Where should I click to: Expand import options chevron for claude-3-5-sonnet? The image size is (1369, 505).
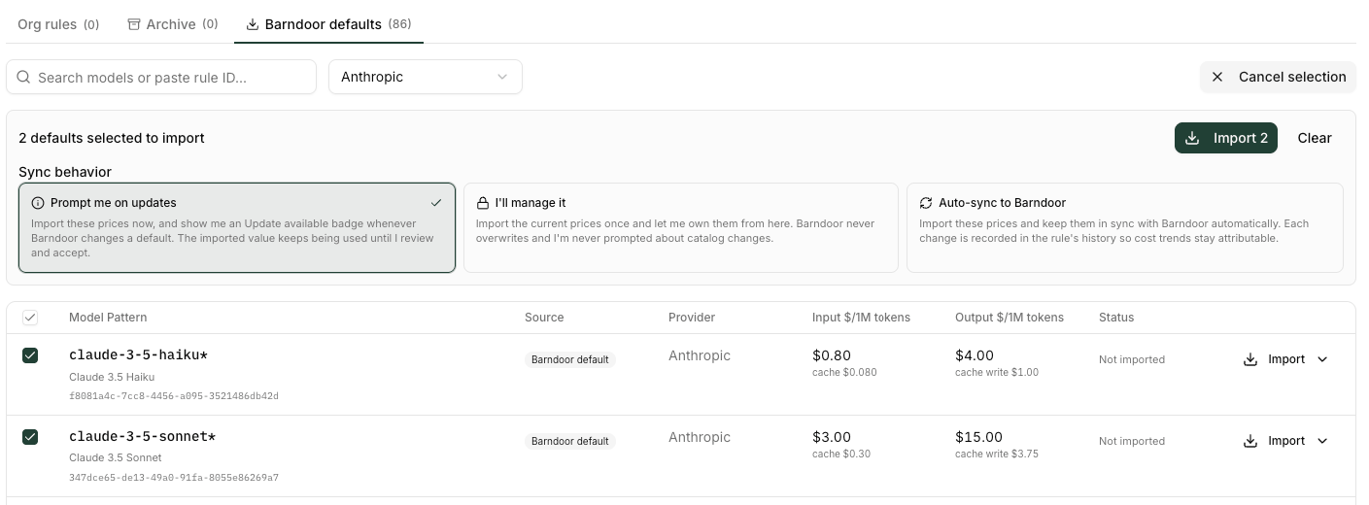[1322, 441]
